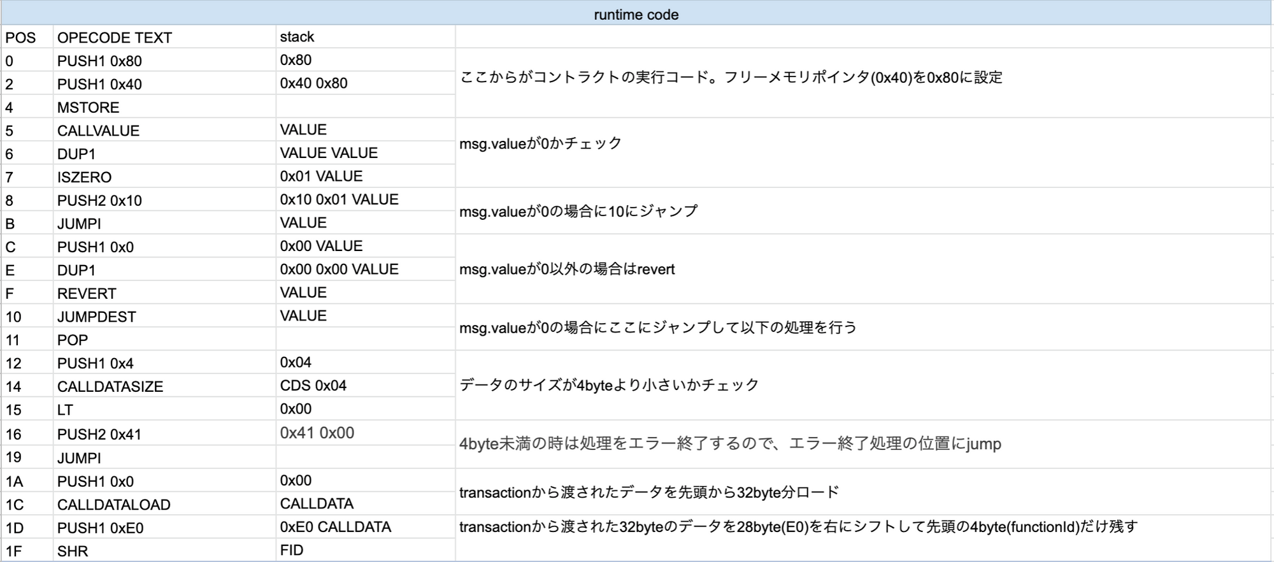
Task: Click the 'PUSH1 0x0' cell at POS 1A
Action: (x=165, y=481)
